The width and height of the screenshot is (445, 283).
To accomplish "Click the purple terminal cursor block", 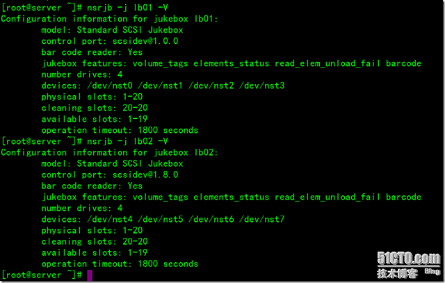I will tap(90, 275).
